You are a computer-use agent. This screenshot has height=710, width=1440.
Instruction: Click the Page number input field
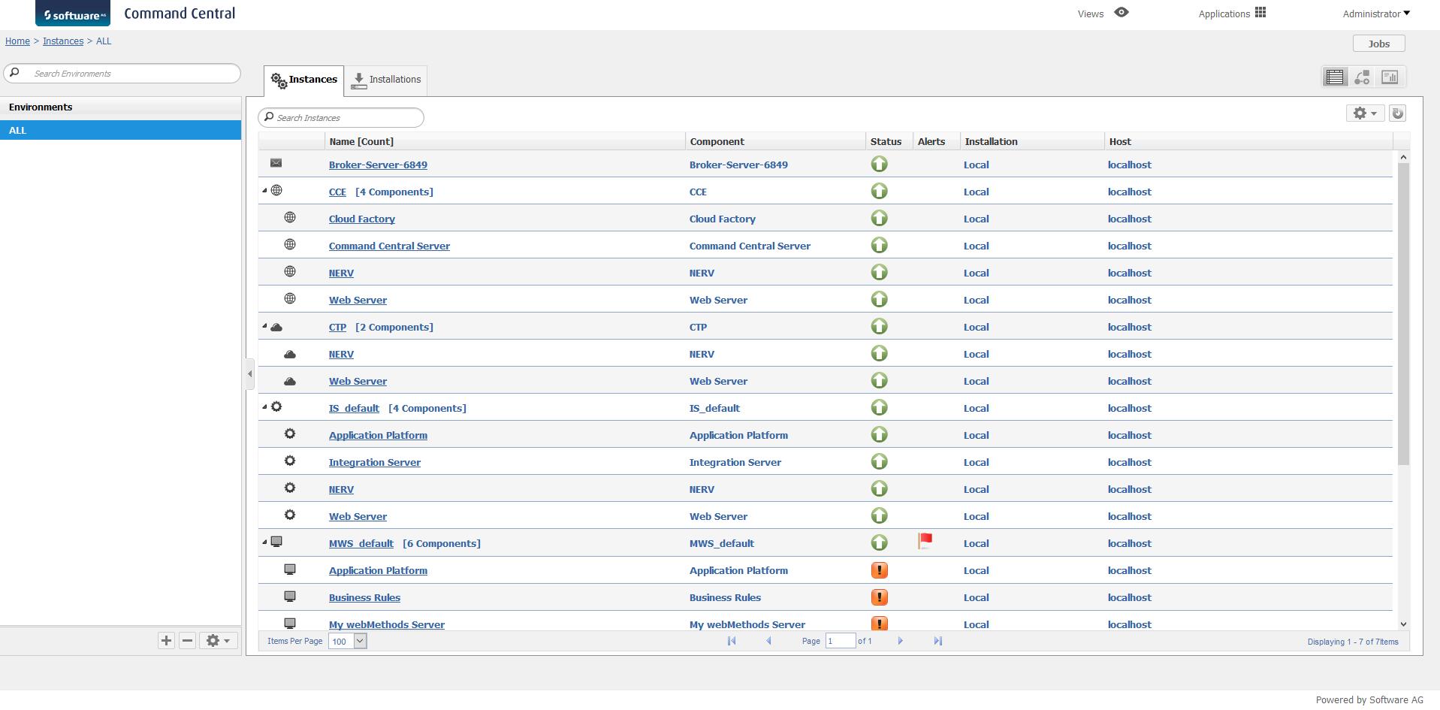pyautogui.click(x=840, y=641)
